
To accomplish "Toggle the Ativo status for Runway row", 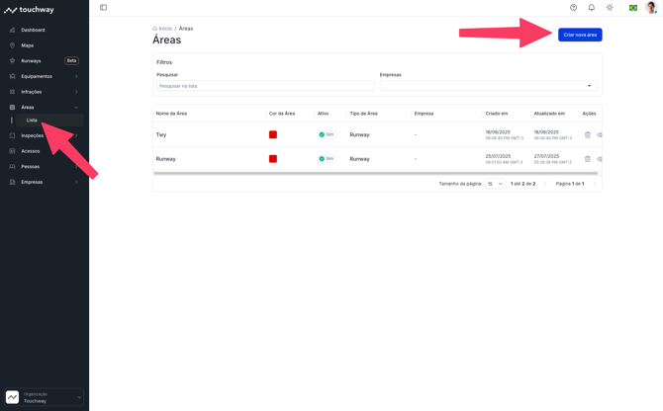I will [327, 159].
